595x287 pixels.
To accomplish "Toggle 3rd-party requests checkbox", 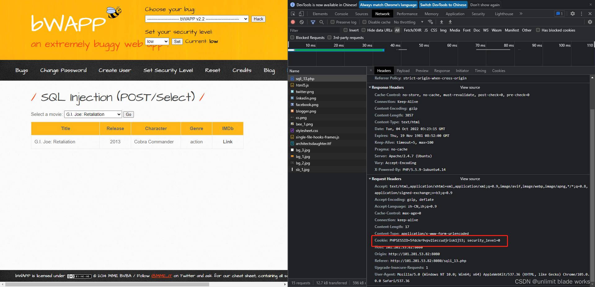I will 329,37.
